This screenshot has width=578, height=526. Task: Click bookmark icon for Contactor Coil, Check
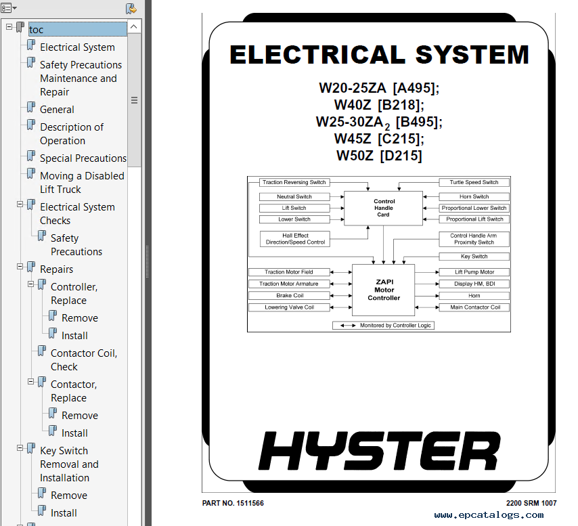(x=42, y=351)
